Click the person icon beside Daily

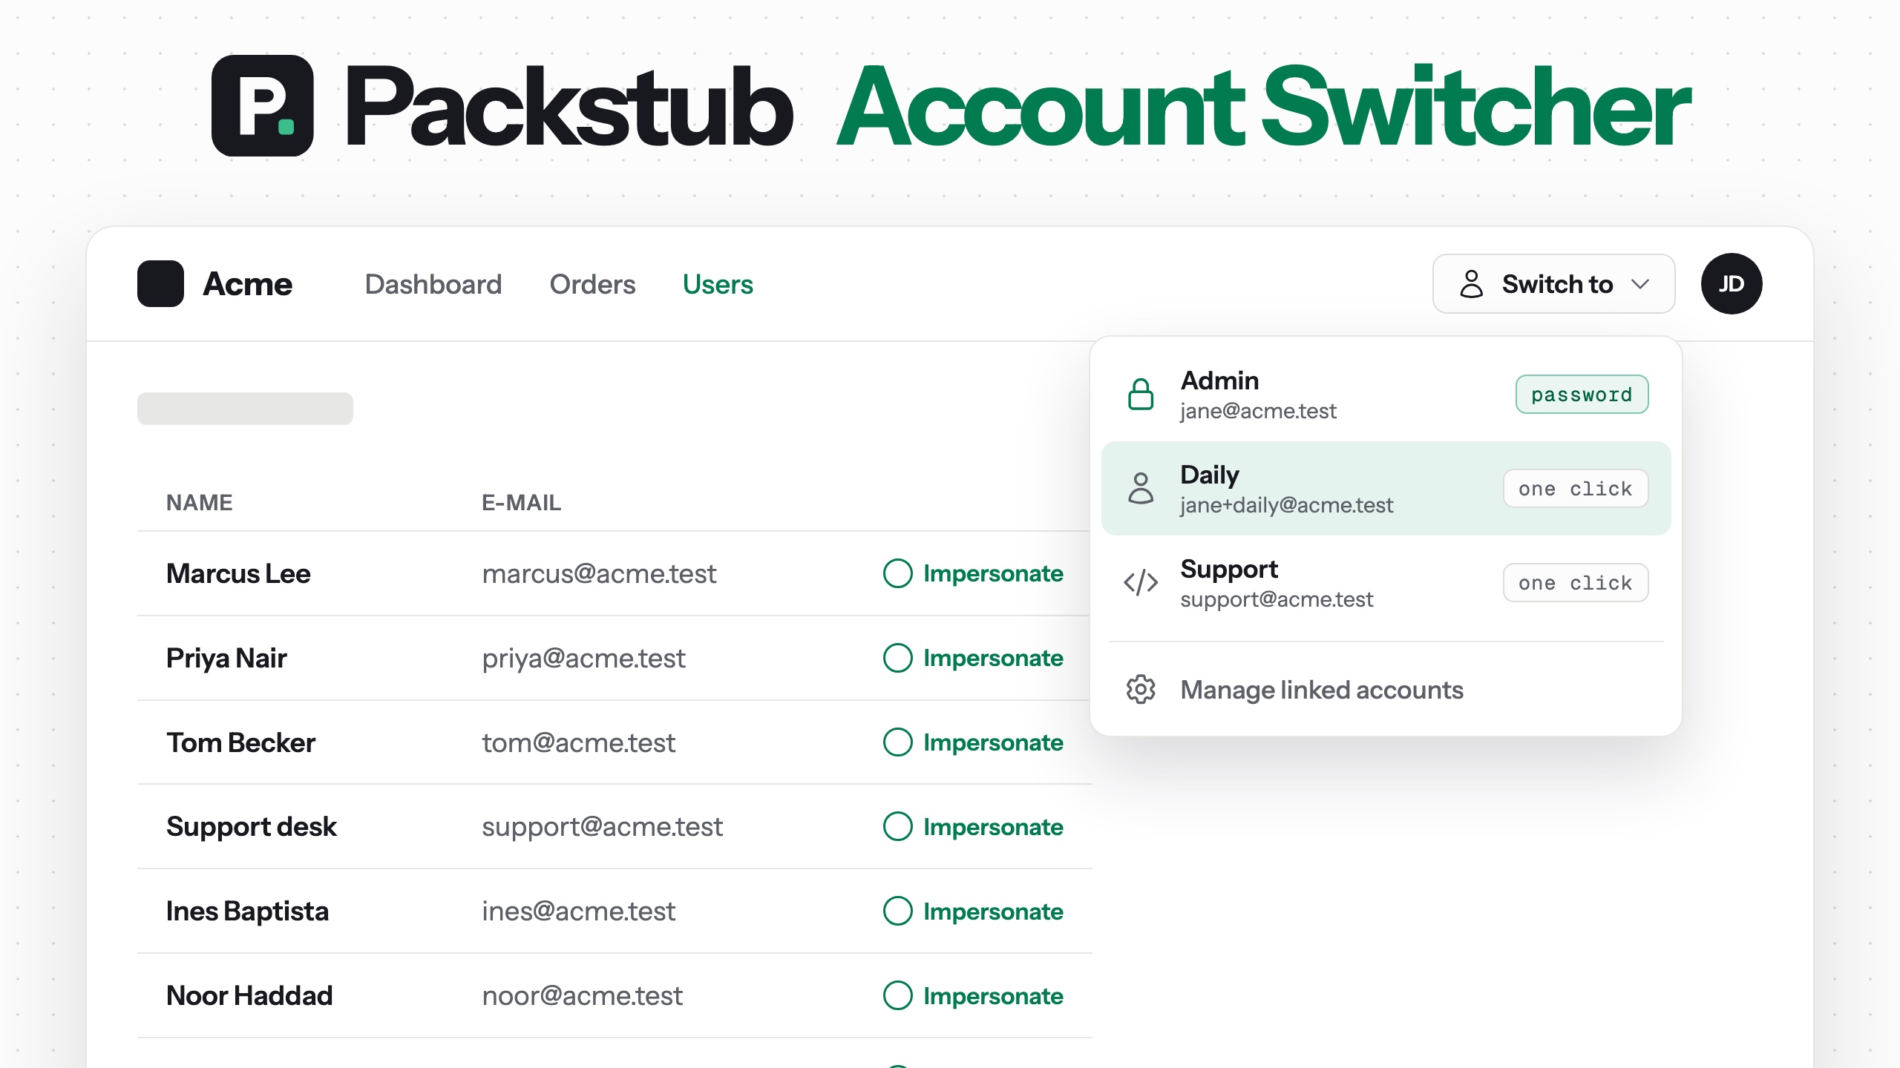(x=1141, y=488)
